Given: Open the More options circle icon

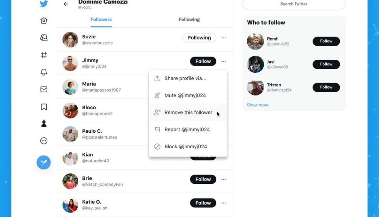Looking at the screenshot, I should point(43,141).
